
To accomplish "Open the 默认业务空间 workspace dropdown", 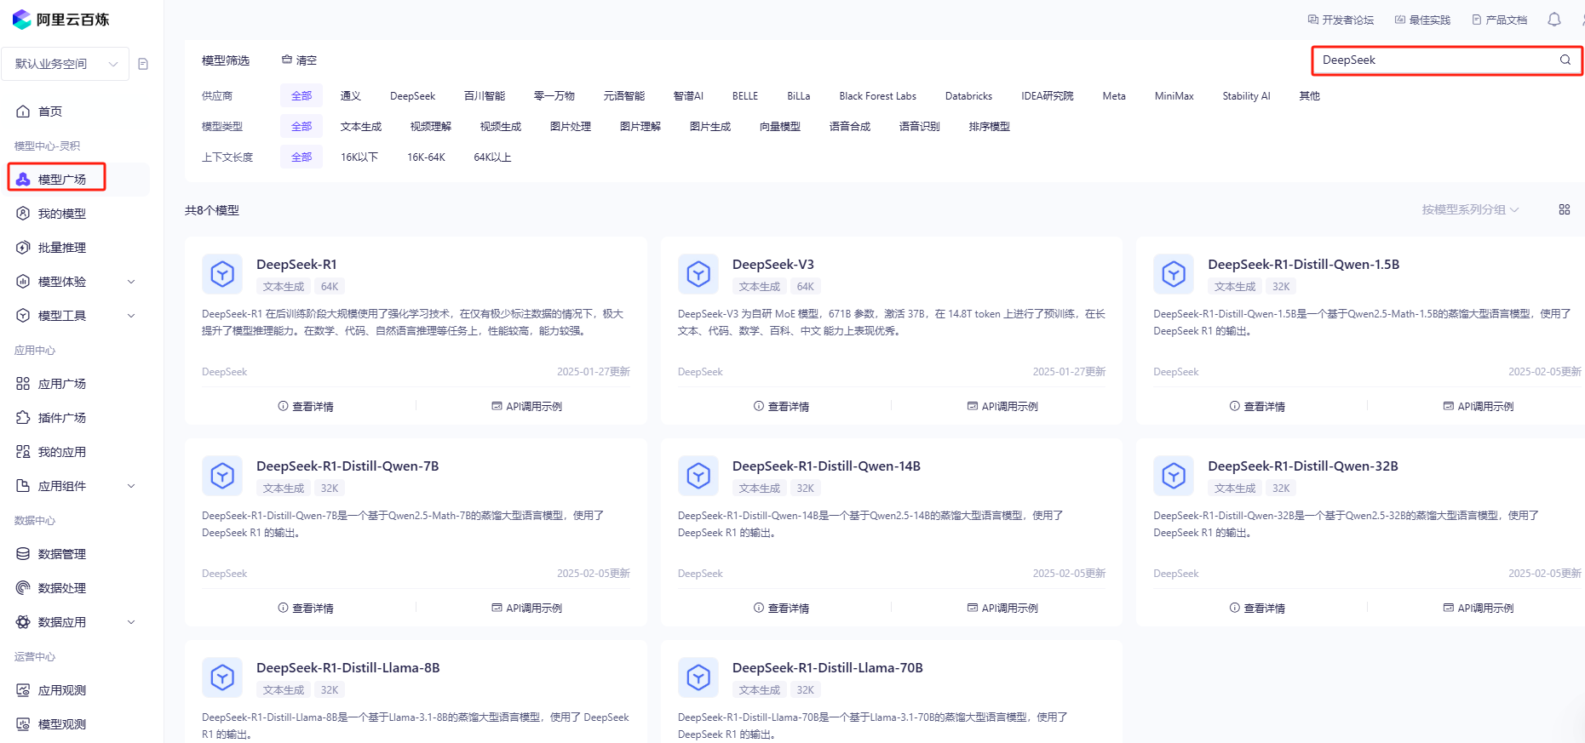I will click(x=65, y=64).
